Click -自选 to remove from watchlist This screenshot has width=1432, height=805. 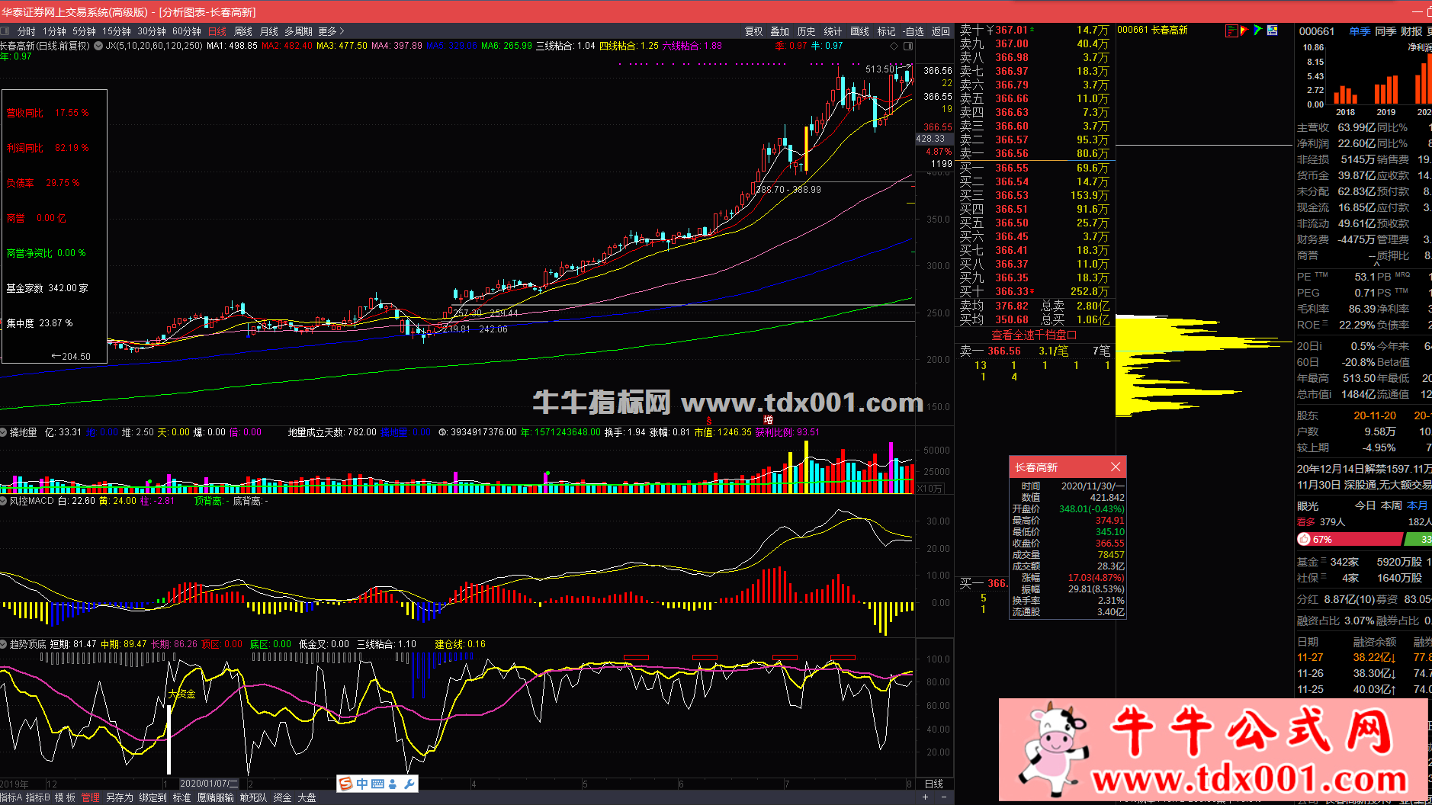[913, 31]
